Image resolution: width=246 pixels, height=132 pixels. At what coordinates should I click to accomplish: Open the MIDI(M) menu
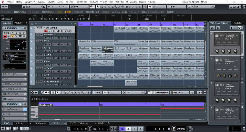click(51, 2)
